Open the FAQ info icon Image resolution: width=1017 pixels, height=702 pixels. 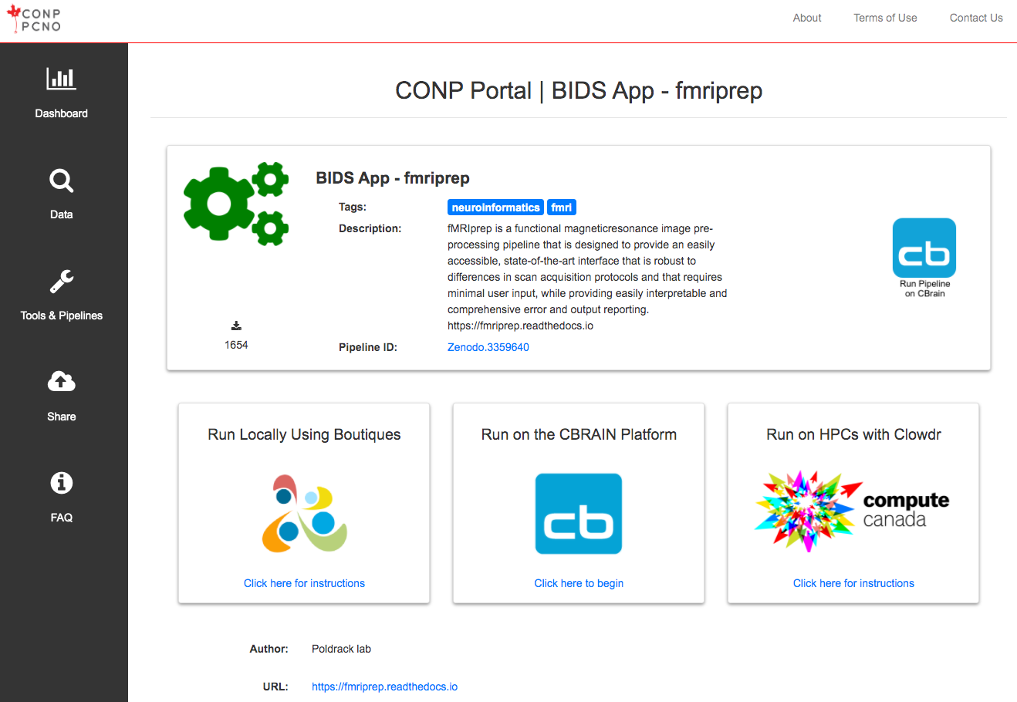pyautogui.click(x=61, y=496)
